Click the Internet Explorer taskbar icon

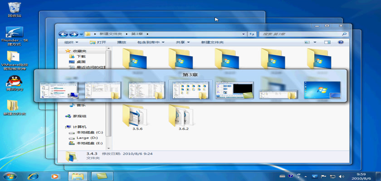[x=33, y=176]
